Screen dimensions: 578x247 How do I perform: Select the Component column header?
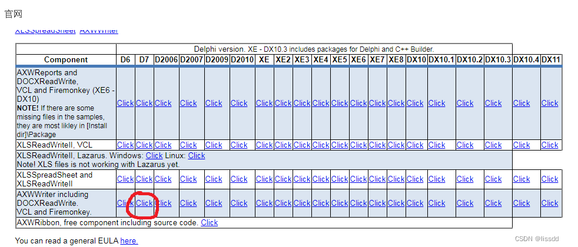(66, 59)
